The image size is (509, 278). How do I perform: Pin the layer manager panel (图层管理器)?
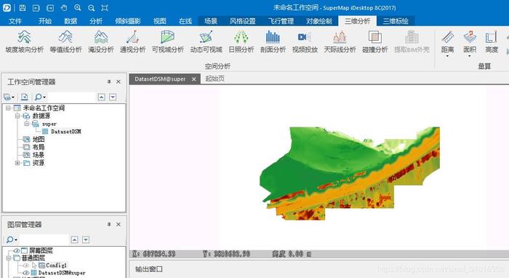coord(109,224)
